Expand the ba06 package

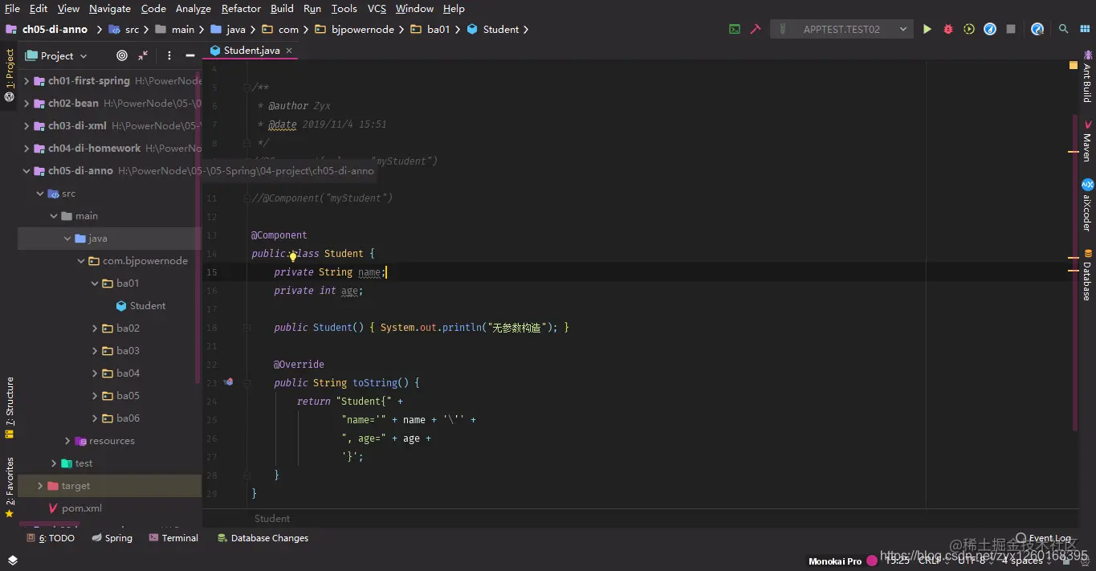click(95, 418)
